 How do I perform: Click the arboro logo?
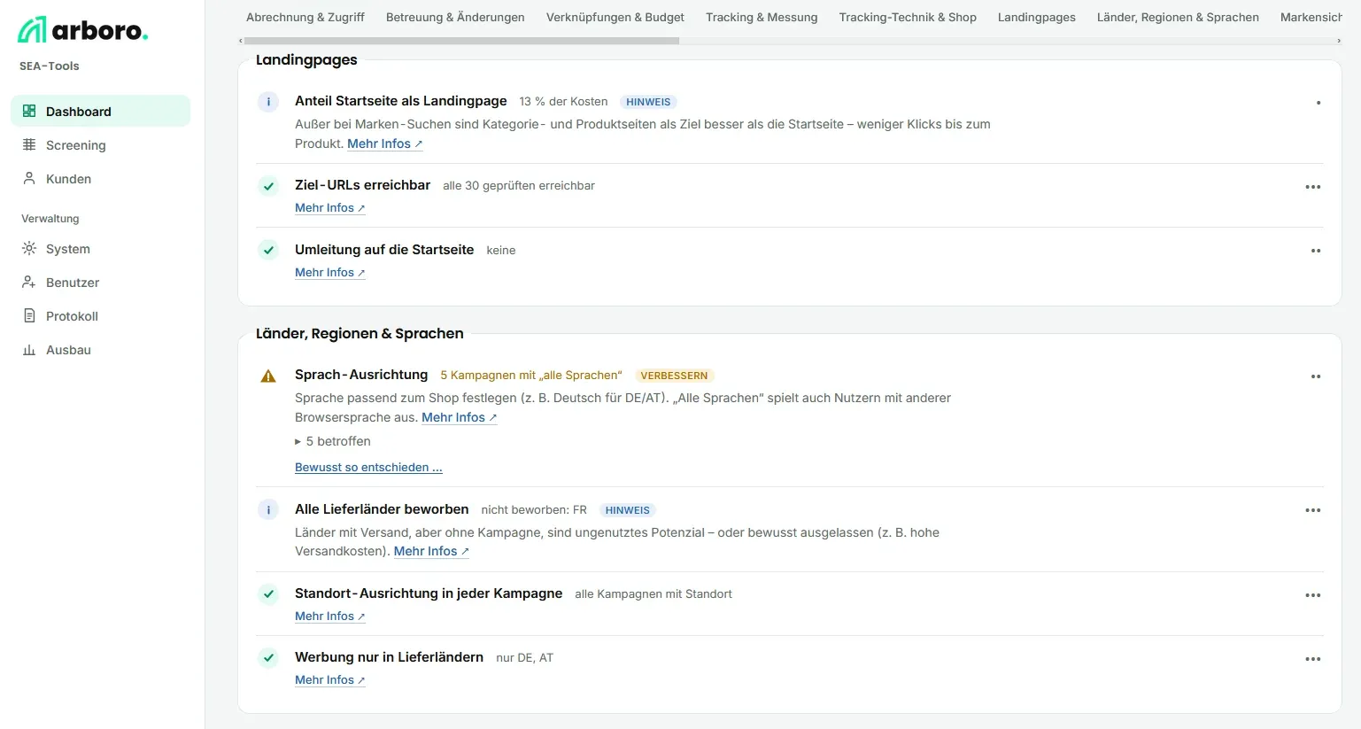[x=82, y=30]
